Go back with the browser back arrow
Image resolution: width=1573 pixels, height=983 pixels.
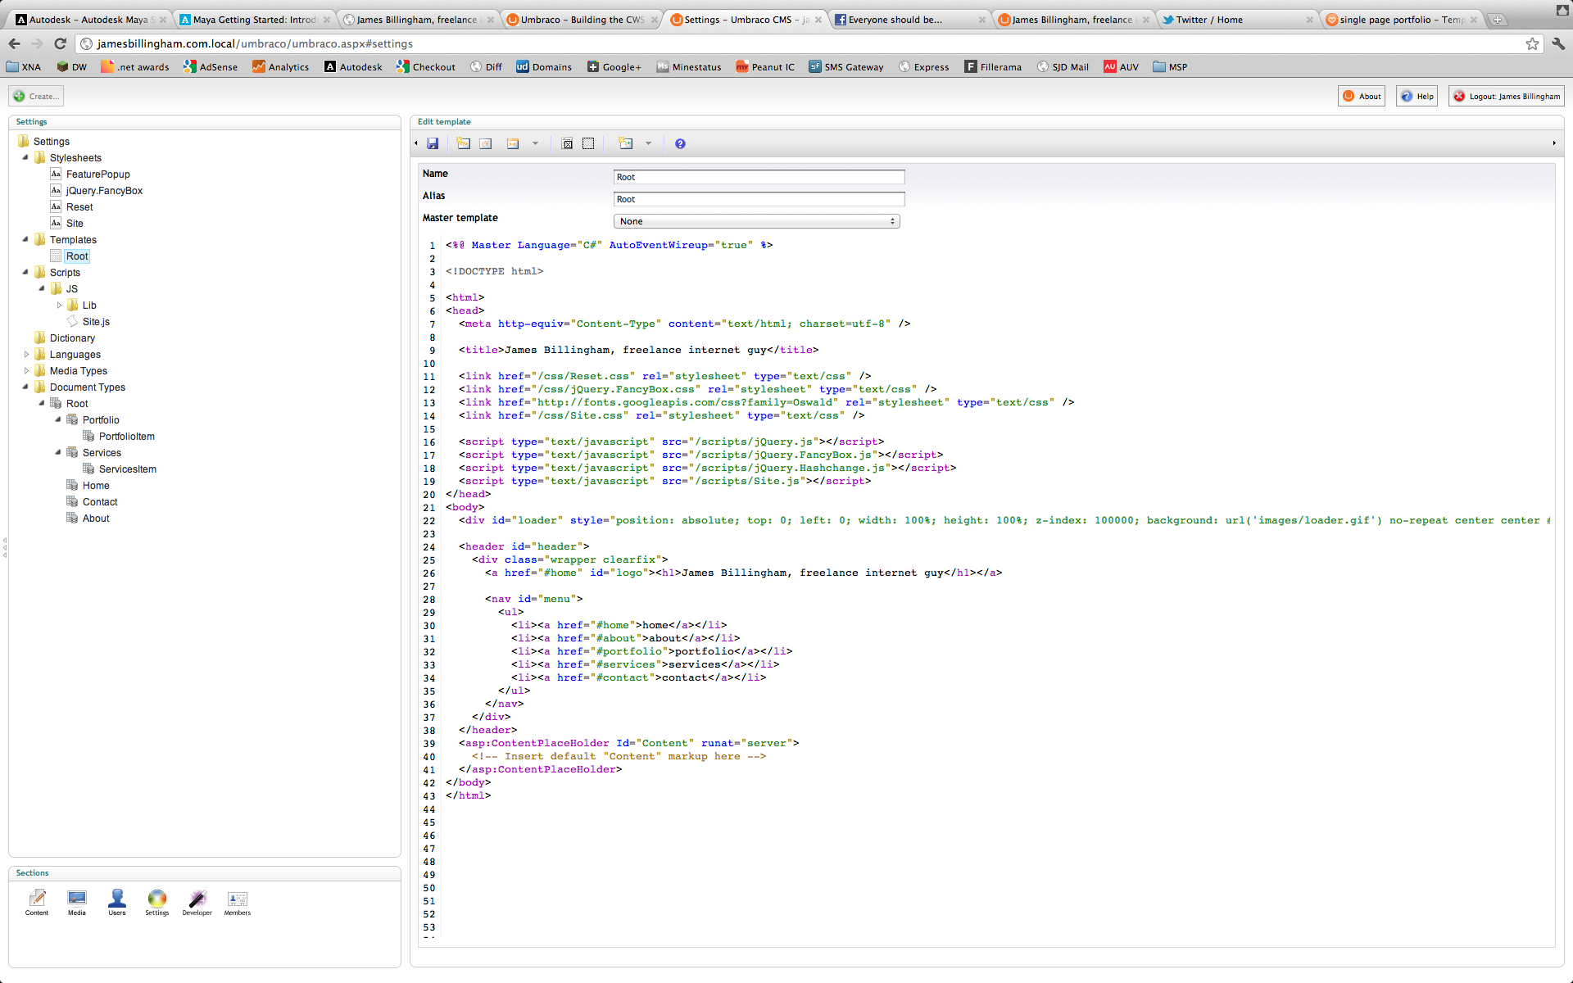pos(14,43)
